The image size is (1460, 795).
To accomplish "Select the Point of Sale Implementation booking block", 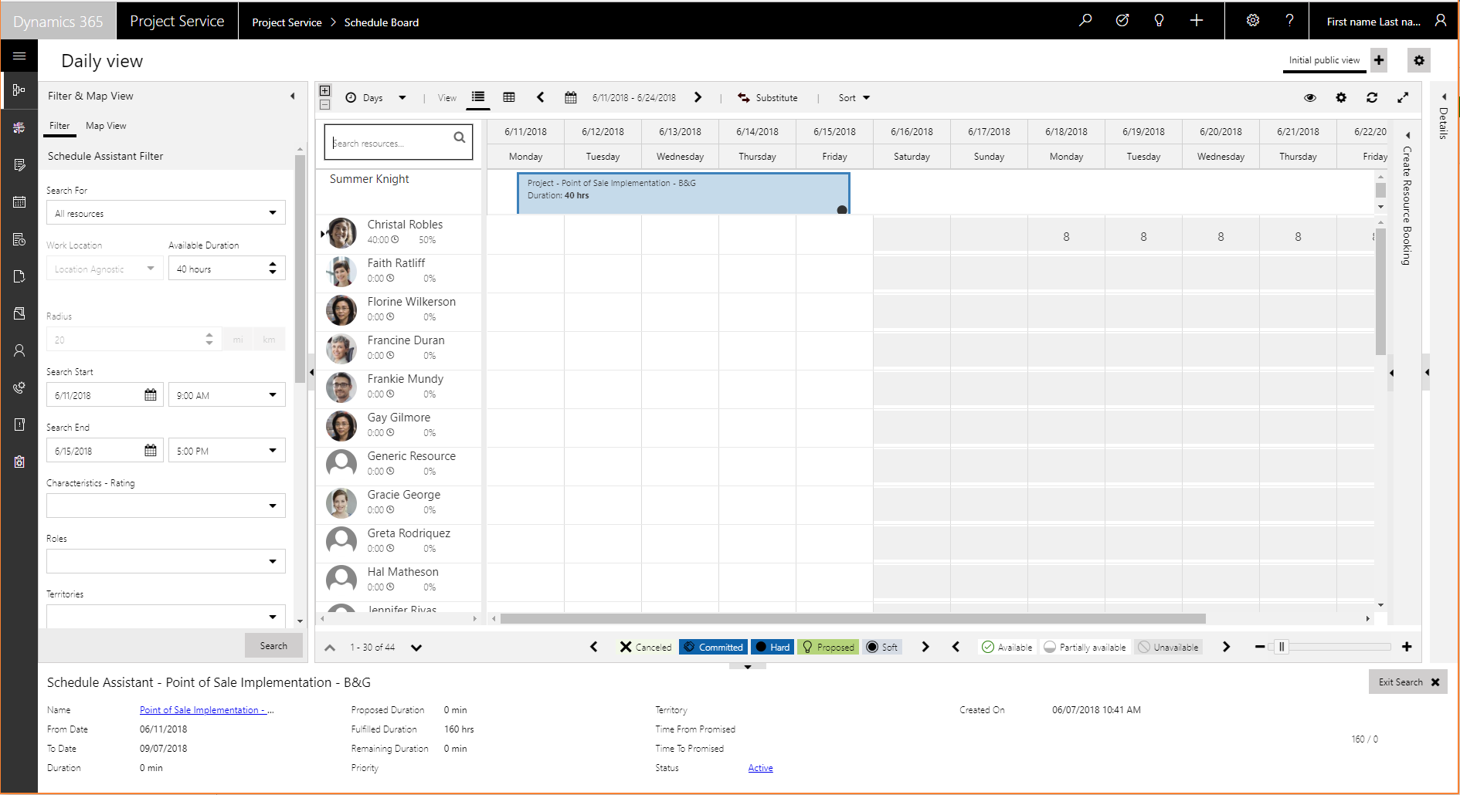I will coord(684,193).
